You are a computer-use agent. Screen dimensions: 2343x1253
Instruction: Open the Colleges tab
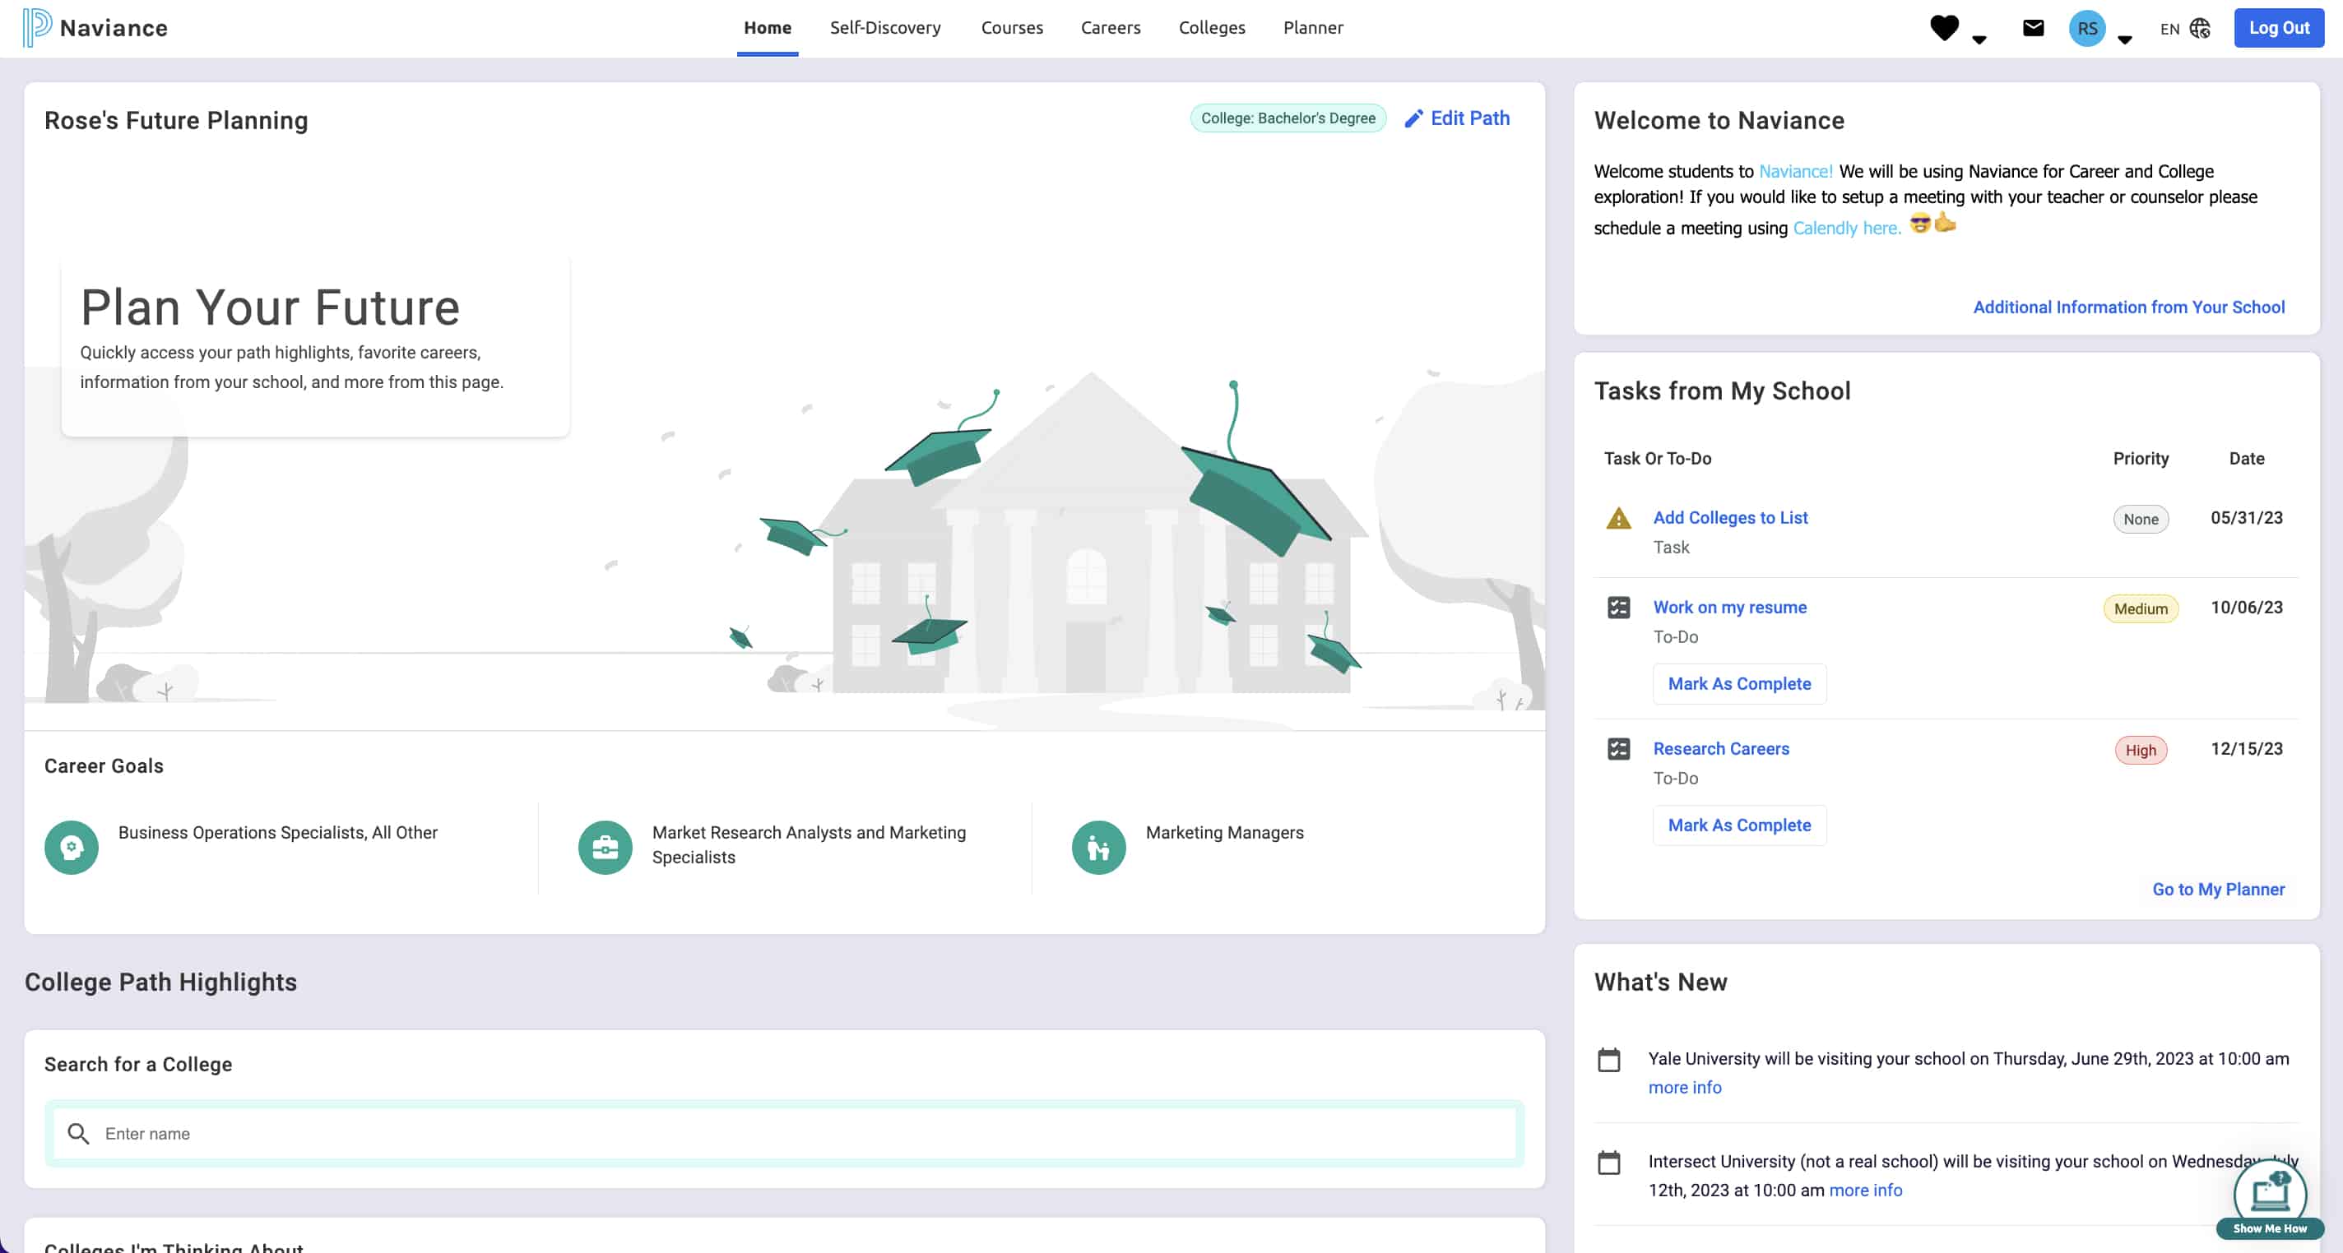coord(1212,27)
